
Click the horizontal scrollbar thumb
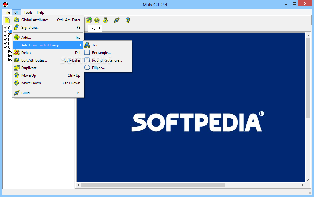153,185
